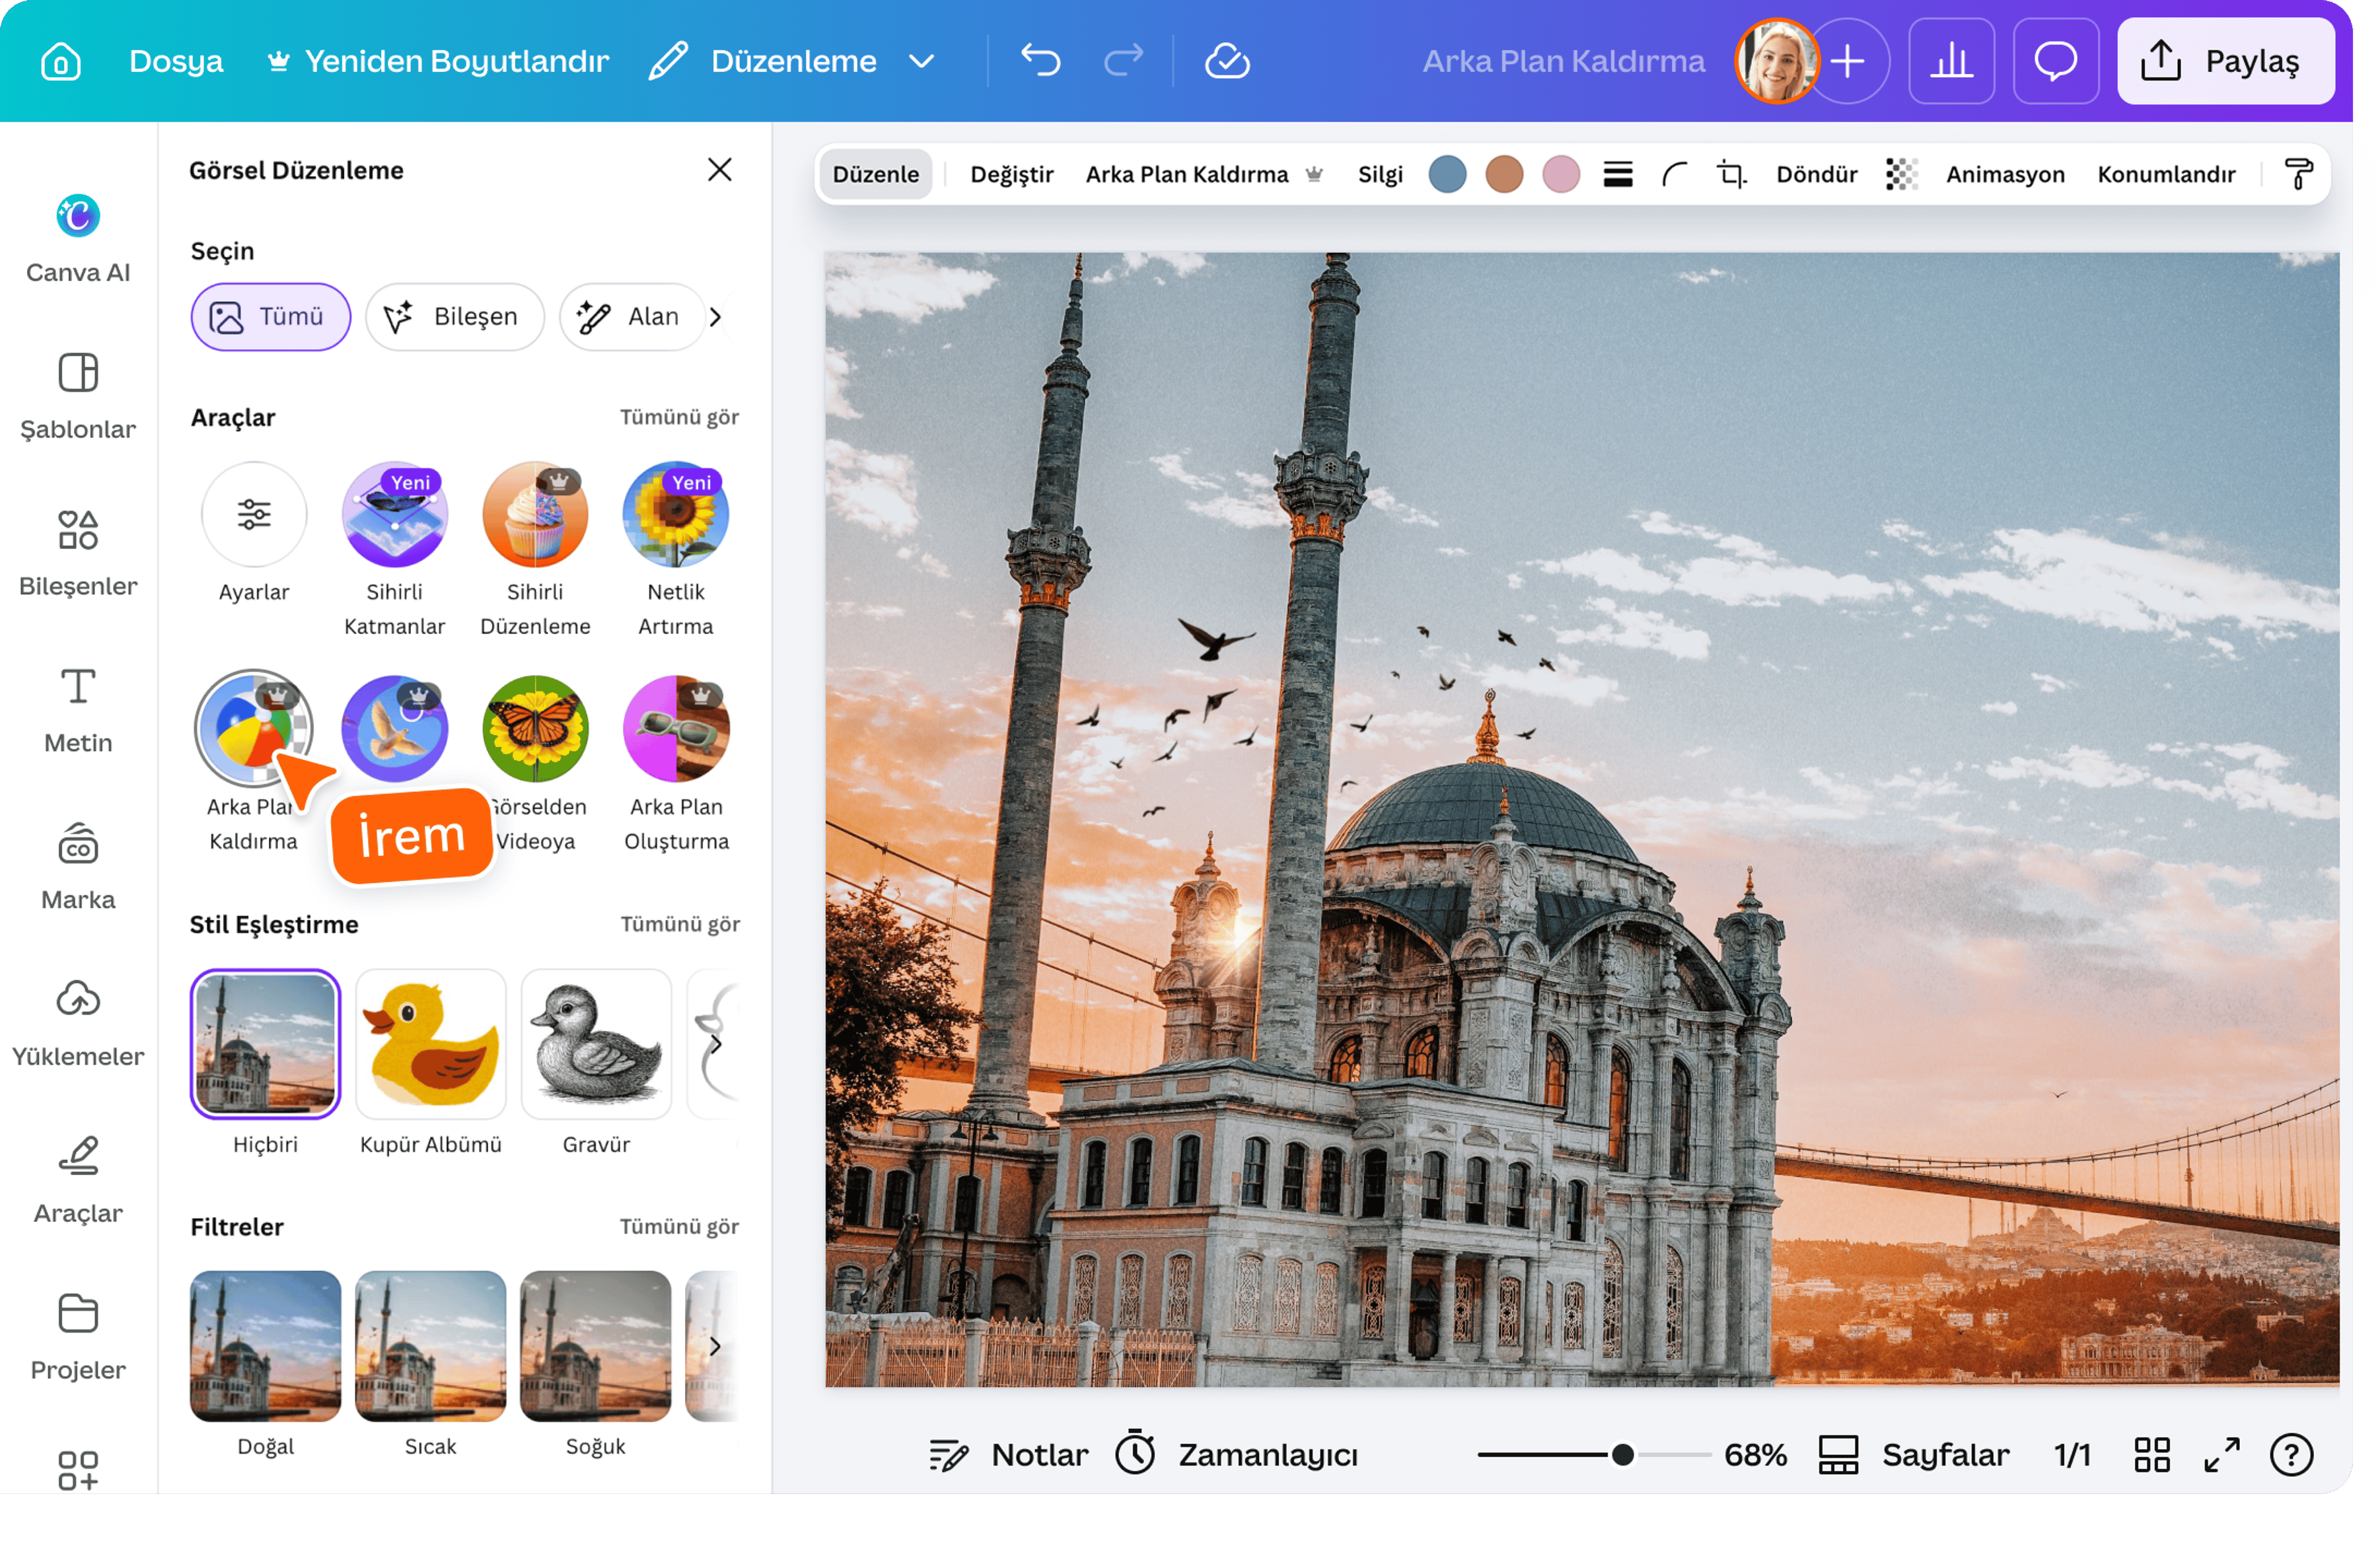Go to the Canva home icon
This screenshot has width=2378, height=1568.
pos(61,62)
